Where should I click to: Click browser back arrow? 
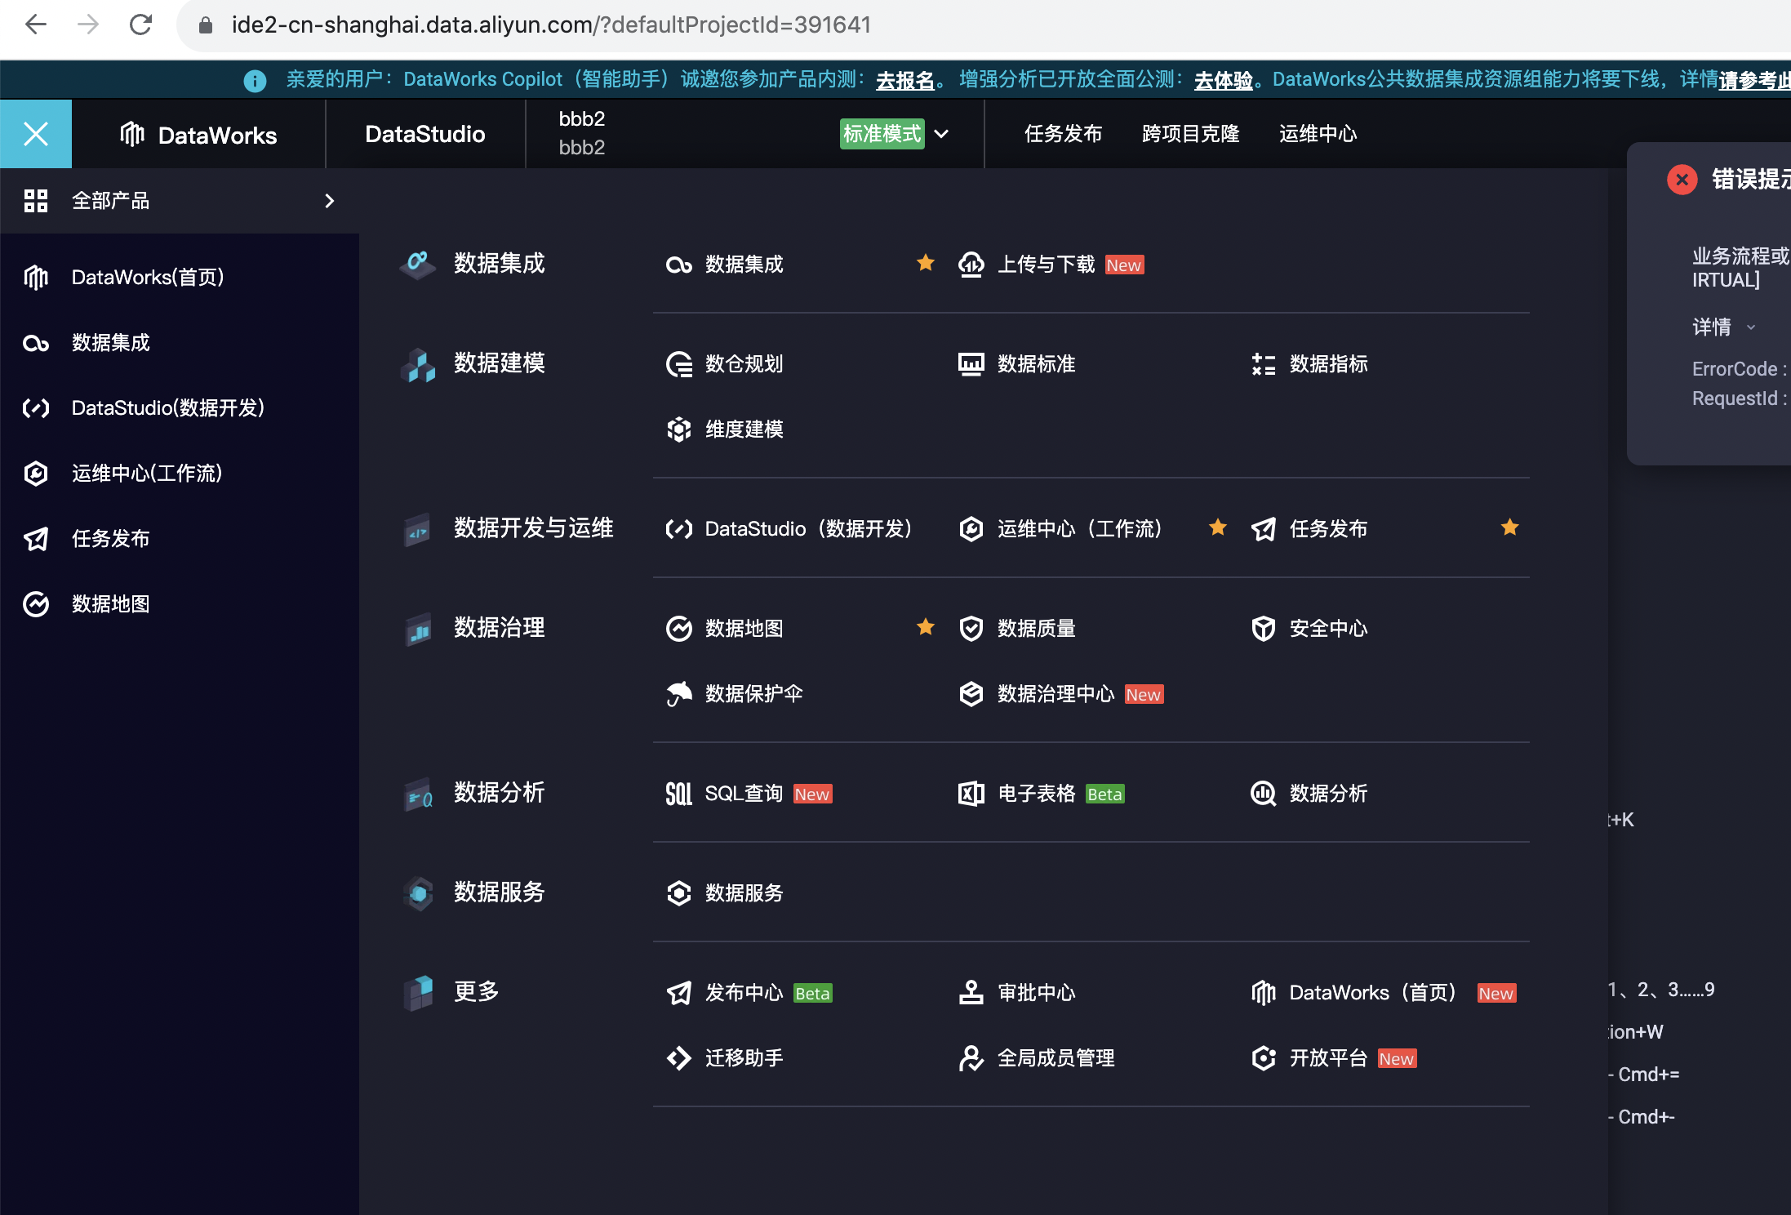tap(36, 24)
